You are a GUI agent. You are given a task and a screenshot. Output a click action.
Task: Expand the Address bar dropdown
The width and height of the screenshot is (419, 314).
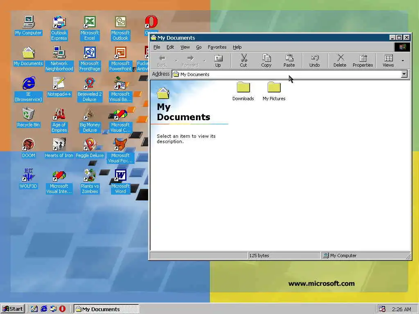(x=404, y=74)
